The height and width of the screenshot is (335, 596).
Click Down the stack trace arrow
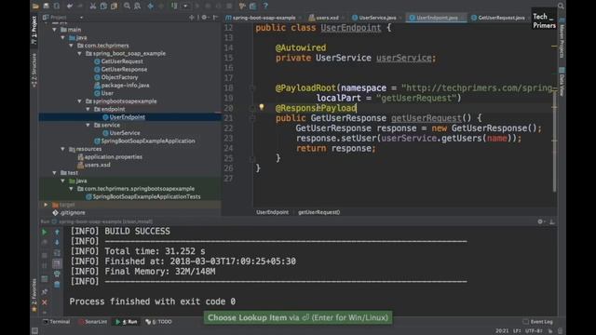tap(57, 242)
